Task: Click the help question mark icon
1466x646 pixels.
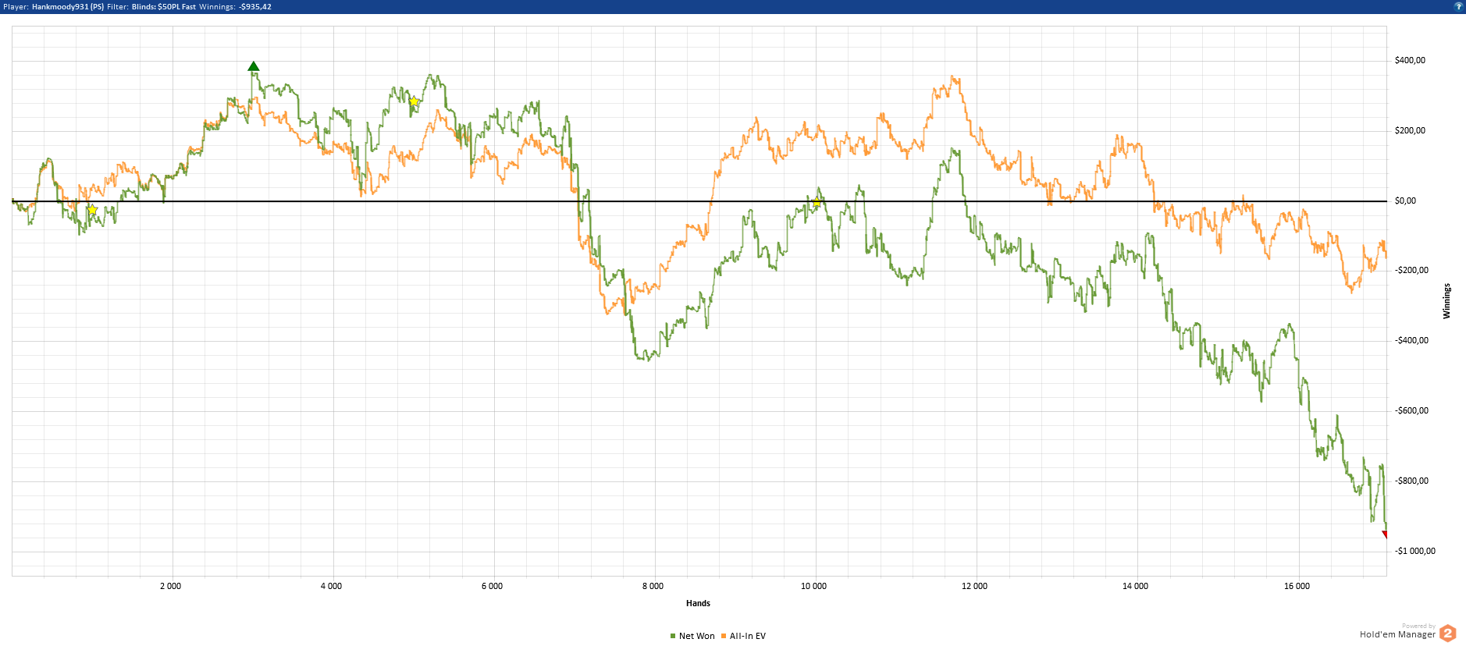Action: (x=1458, y=6)
